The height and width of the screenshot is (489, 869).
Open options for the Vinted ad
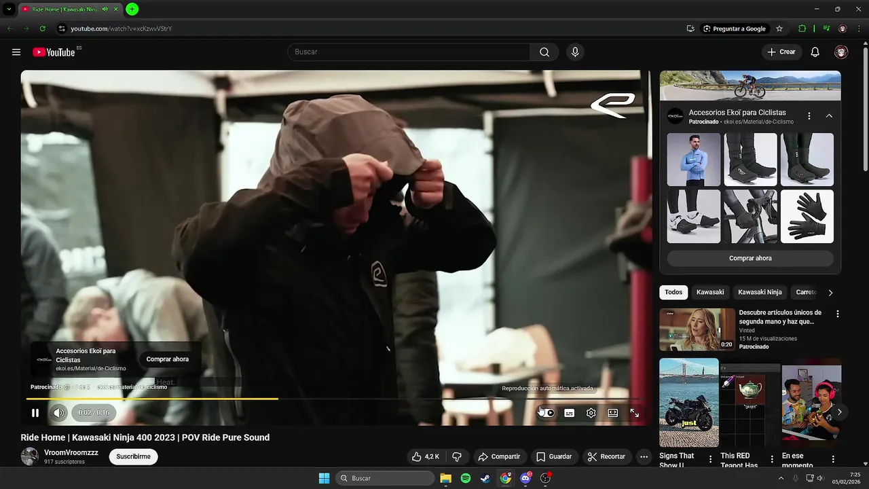(x=838, y=314)
